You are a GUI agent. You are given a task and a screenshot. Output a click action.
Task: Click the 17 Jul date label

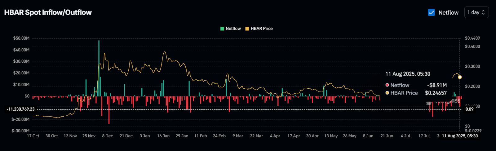424,136
